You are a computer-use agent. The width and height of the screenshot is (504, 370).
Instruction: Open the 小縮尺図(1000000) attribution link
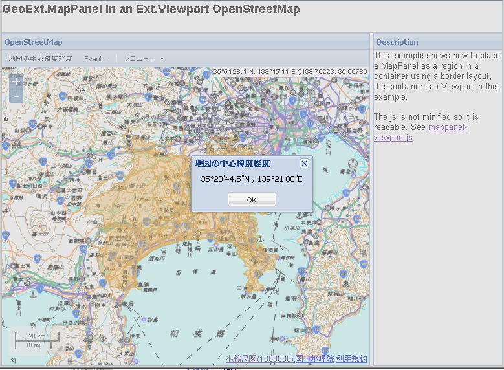pos(259,358)
